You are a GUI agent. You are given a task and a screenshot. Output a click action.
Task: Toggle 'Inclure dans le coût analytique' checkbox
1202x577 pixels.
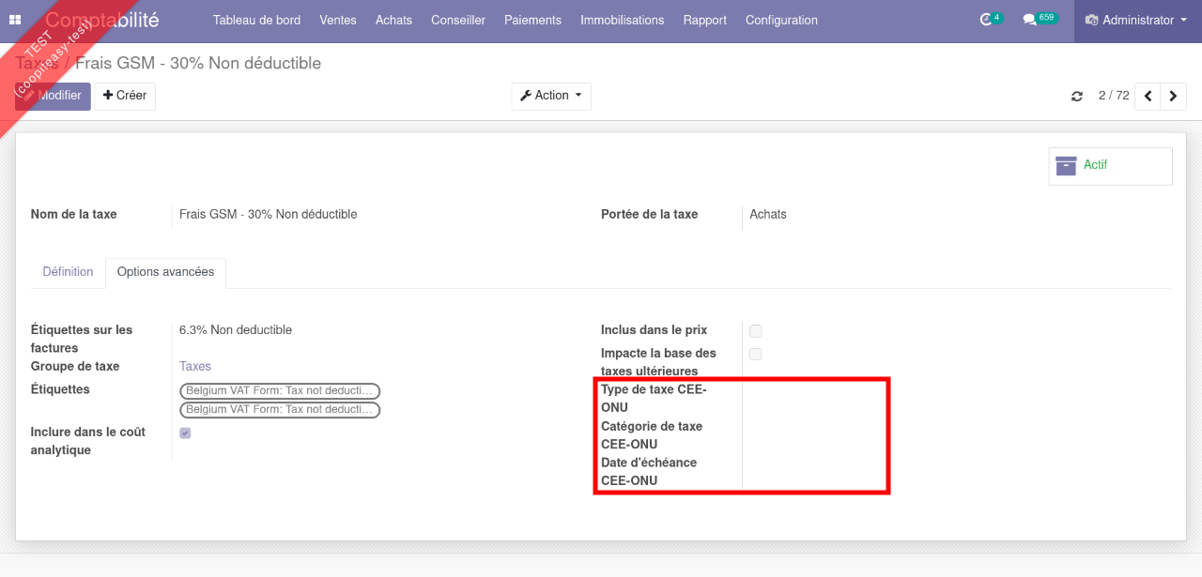185,433
